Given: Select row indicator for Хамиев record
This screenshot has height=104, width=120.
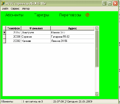Looking at the screenshot, I should 4,41.
